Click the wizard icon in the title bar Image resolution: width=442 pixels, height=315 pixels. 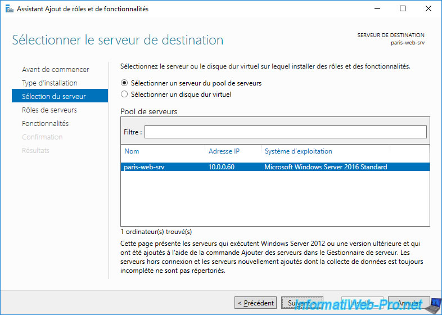pos(10,9)
